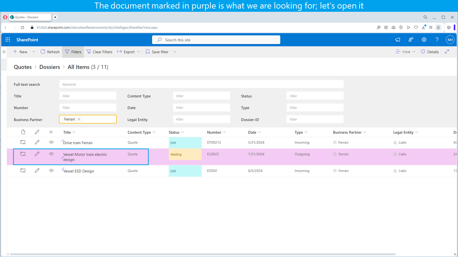Open browser extensions cube icon
The height and width of the screenshot is (257, 458).
click(449, 27)
